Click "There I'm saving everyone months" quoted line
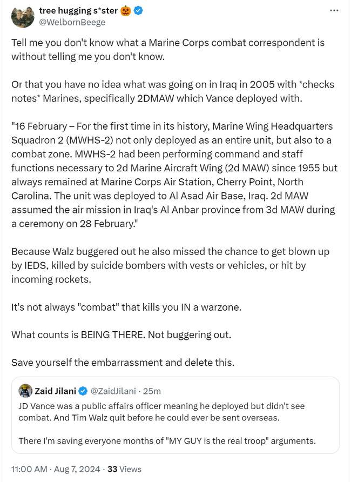The height and width of the screenshot is (482, 351). (x=167, y=441)
